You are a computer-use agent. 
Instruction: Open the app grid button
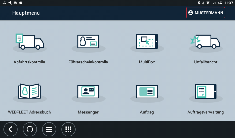tap(68, 129)
